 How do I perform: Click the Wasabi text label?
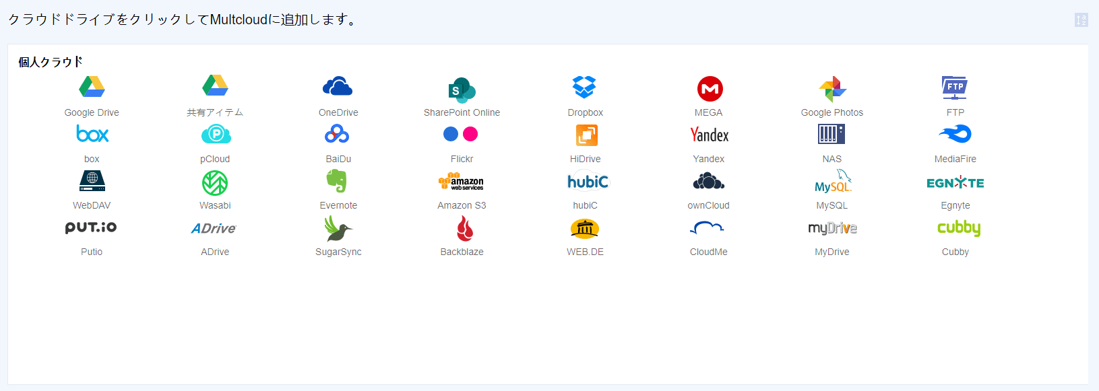click(215, 205)
